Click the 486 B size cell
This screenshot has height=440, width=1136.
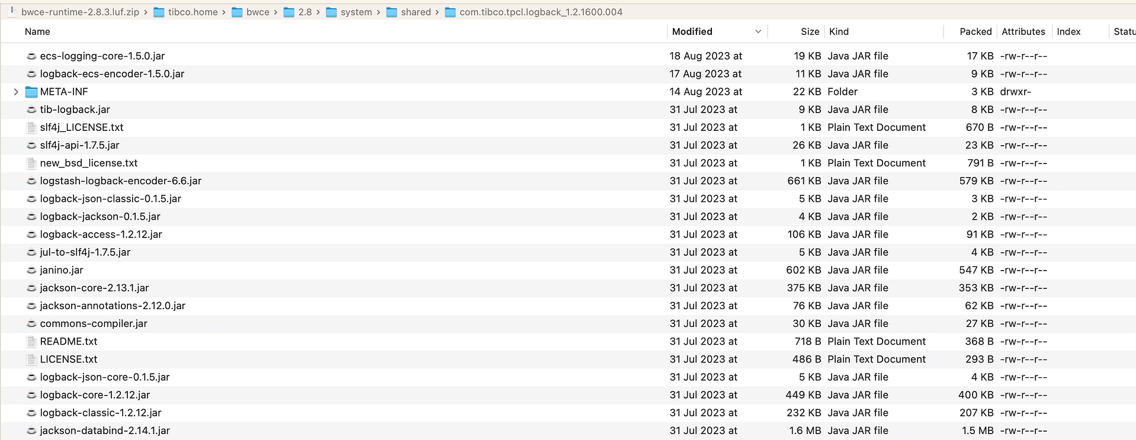[x=807, y=359]
